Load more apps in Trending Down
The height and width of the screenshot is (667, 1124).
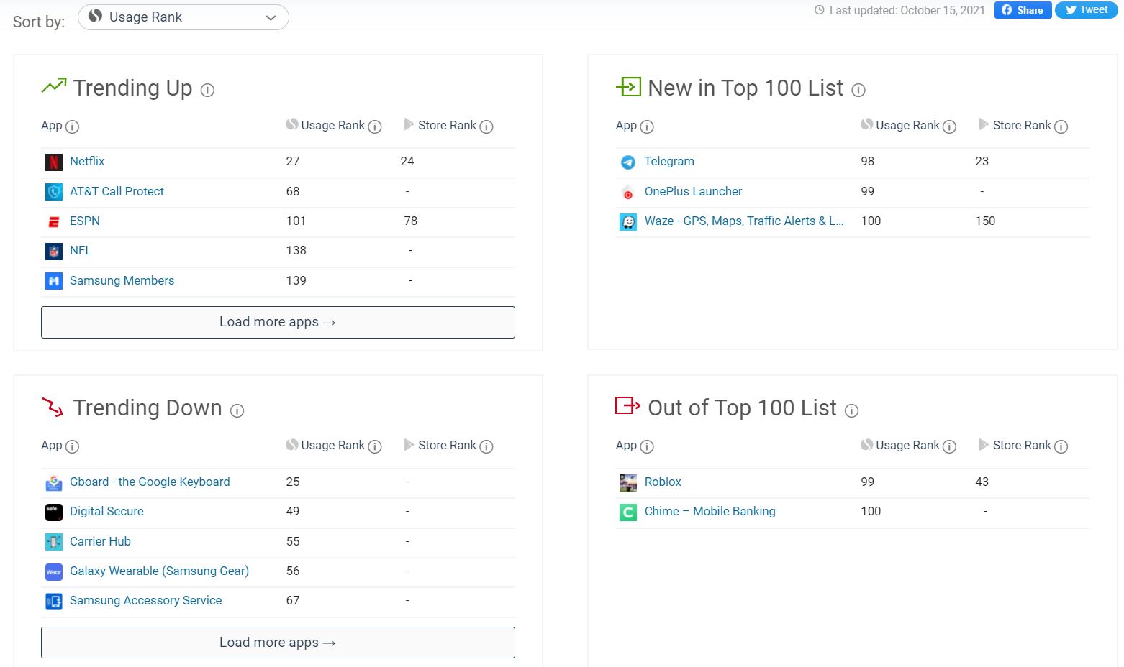click(x=278, y=643)
